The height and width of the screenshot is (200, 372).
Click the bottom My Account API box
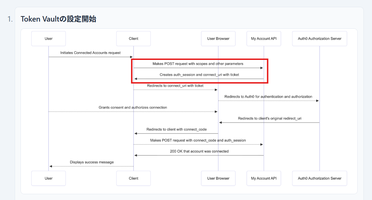[264, 178]
